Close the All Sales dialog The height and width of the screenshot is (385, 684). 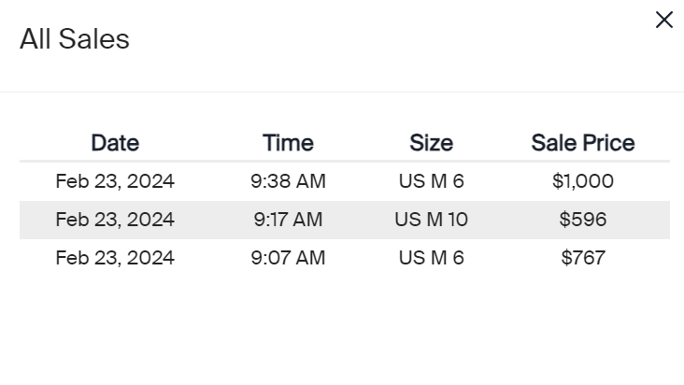point(664,20)
